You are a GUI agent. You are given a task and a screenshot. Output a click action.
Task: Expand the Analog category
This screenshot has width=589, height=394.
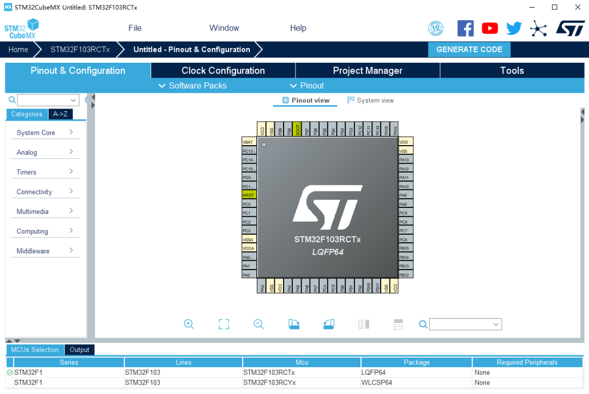point(45,152)
